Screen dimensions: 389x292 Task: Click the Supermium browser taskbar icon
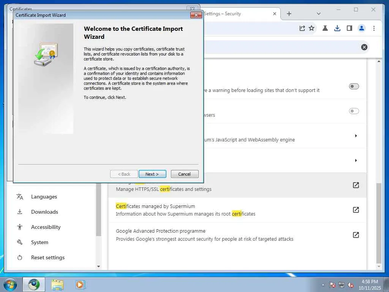[34, 284]
